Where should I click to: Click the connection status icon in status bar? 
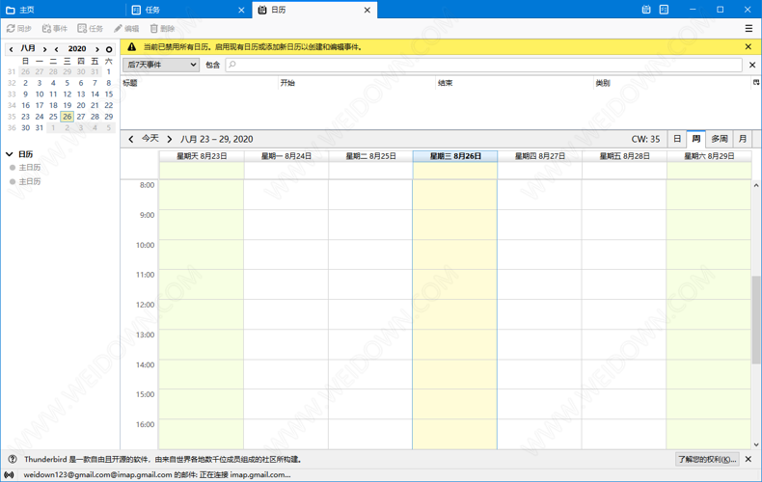[x=10, y=474]
